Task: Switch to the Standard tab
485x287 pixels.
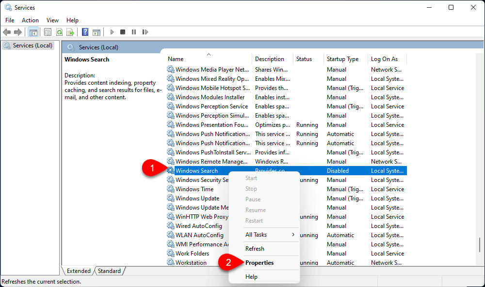Action: (109, 271)
